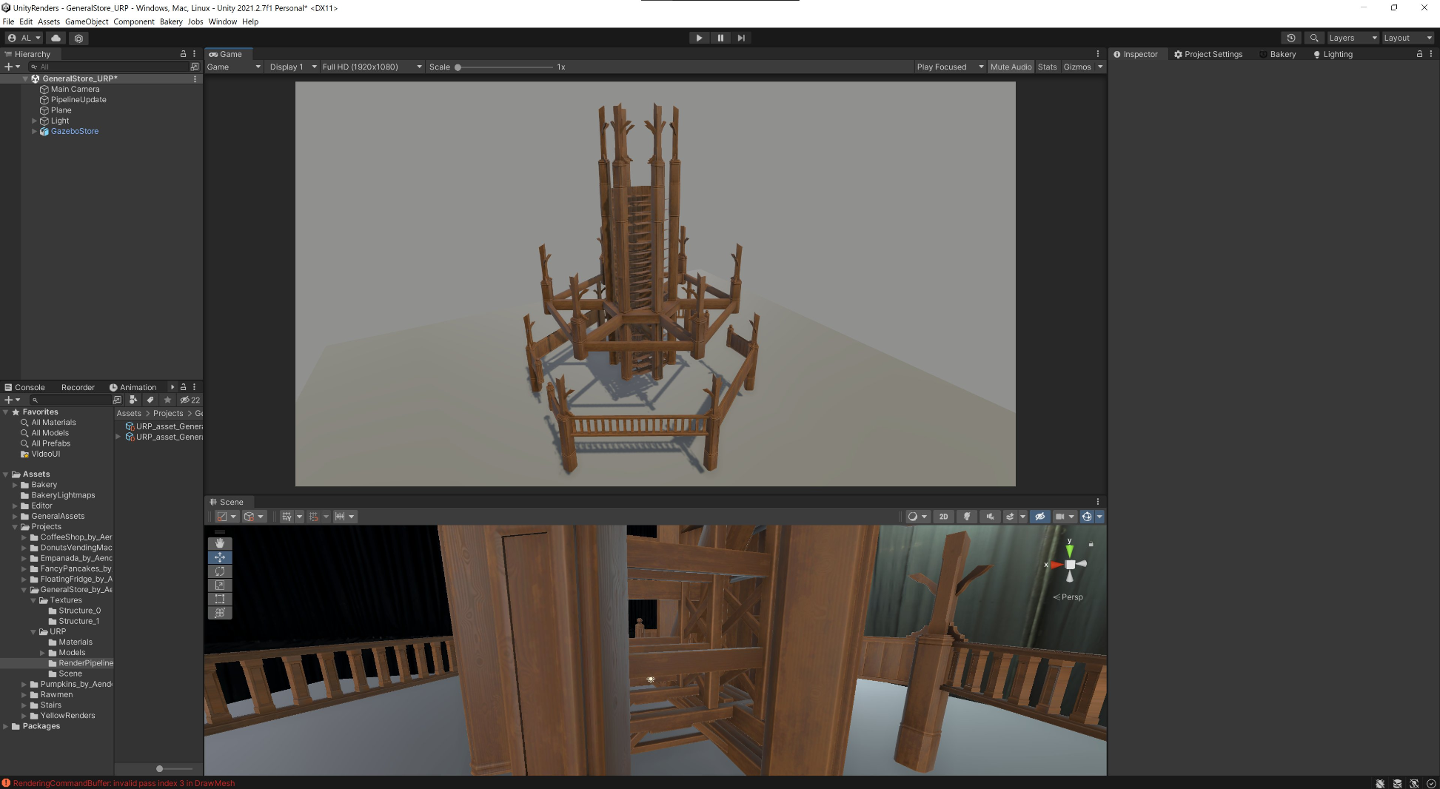
Task: Click the Play button
Action: click(x=699, y=38)
